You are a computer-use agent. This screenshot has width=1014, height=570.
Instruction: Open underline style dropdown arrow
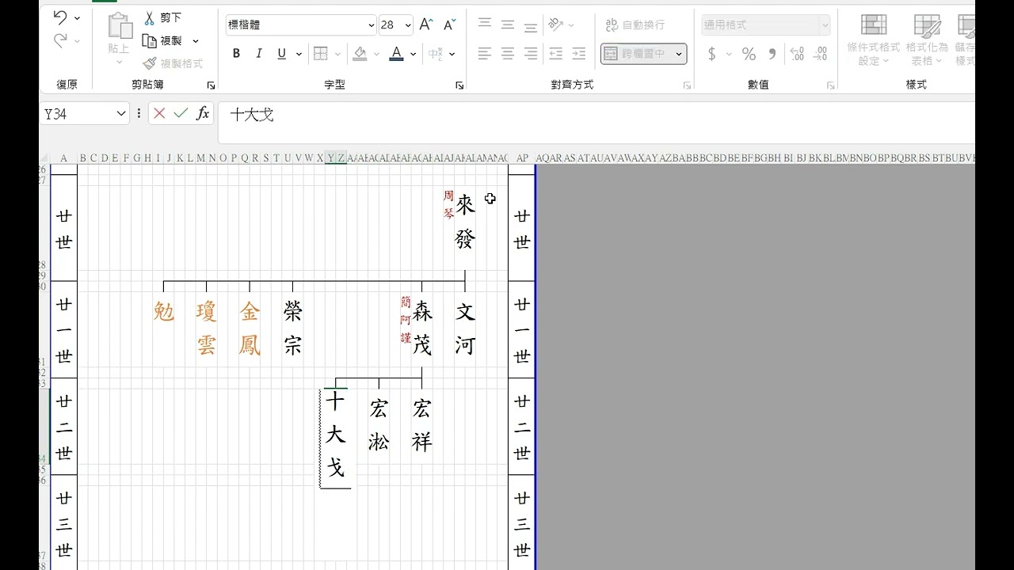[x=299, y=54]
